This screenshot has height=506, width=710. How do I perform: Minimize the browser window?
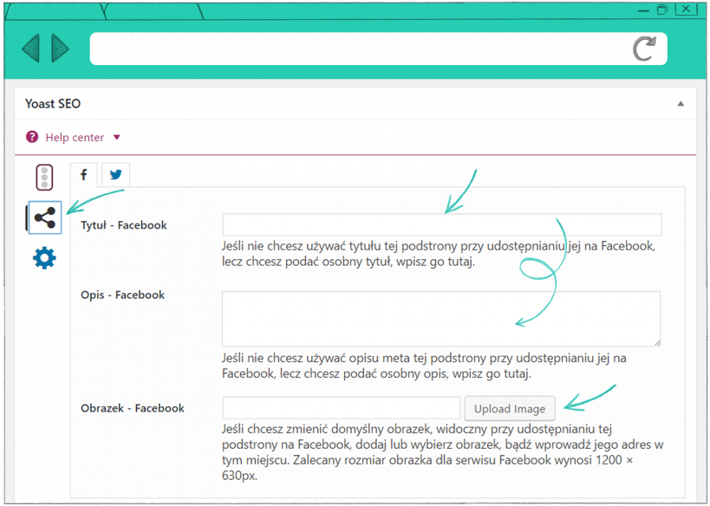click(x=644, y=10)
